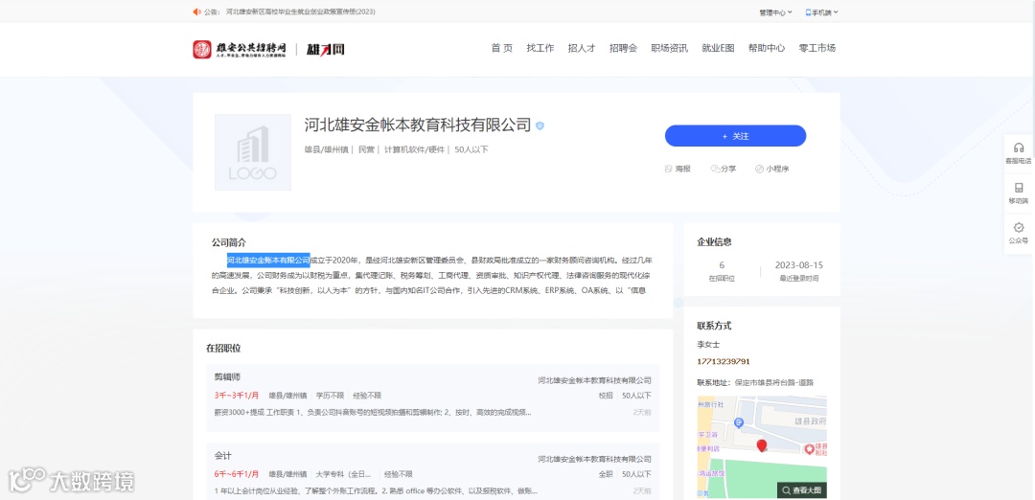
Task: Open the 2023 graduate policy announcement link
Action: pos(300,11)
